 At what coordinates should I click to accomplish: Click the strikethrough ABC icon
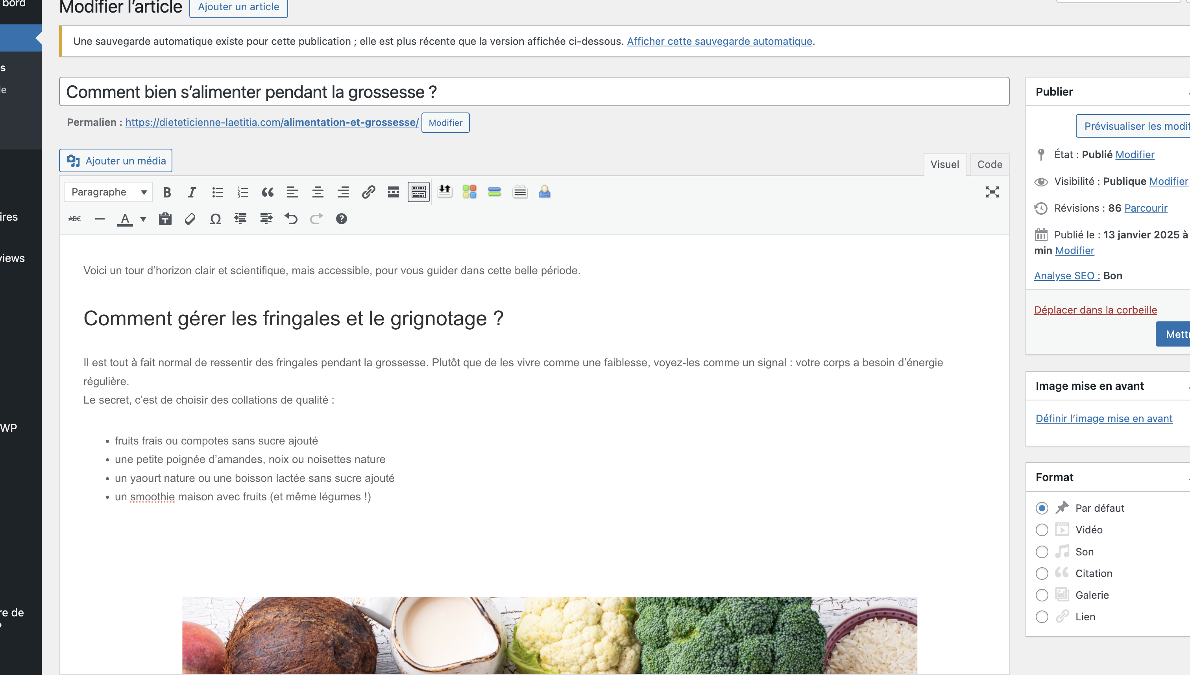click(x=75, y=219)
